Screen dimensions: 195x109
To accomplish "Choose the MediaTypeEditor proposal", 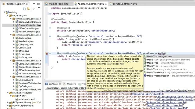I will click(169, 72).
